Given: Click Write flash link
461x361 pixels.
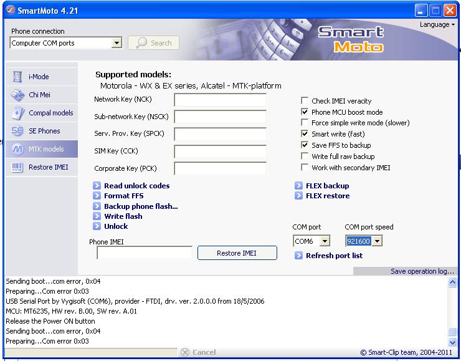Looking at the screenshot, I should 123,216.
